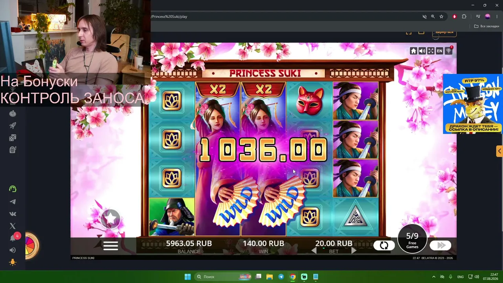
Task: Open the green support headset icon
Action: [x=13, y=189]
